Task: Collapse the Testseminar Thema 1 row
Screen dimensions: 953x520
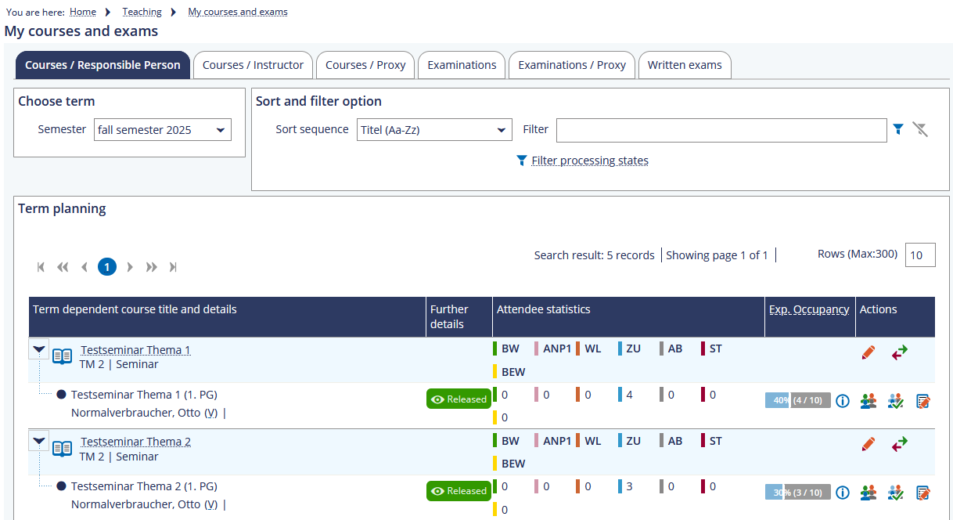Action: tap(39, 349)
